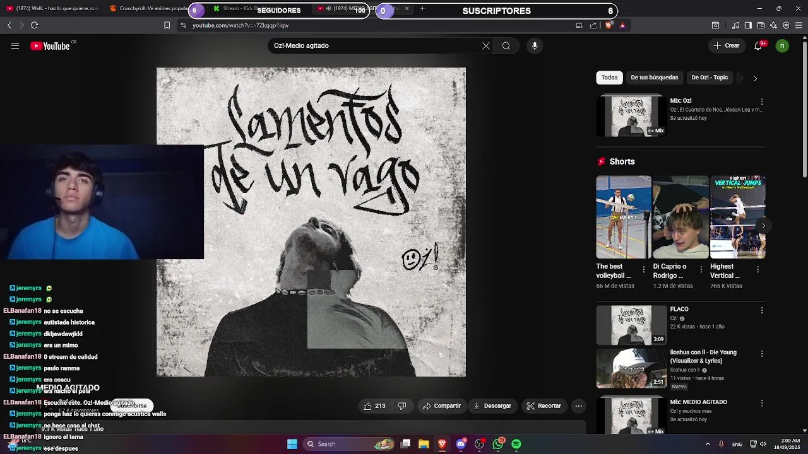Show more filter chips with the arrow

755,78
